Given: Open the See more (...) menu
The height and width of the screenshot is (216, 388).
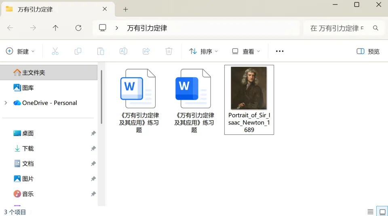Looking at the screenshot, I should [x=280, y=51].
